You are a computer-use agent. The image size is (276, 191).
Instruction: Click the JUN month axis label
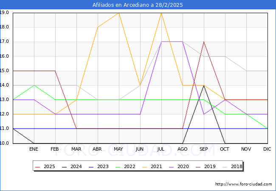140,149
